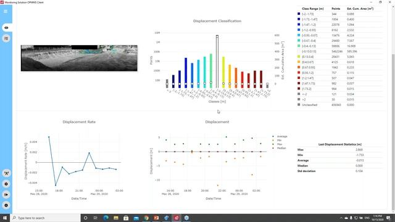Click the logout arrow icon in sidebar
Image resolution: width=395 pixels, height=222 pixels.
[6, 195]
